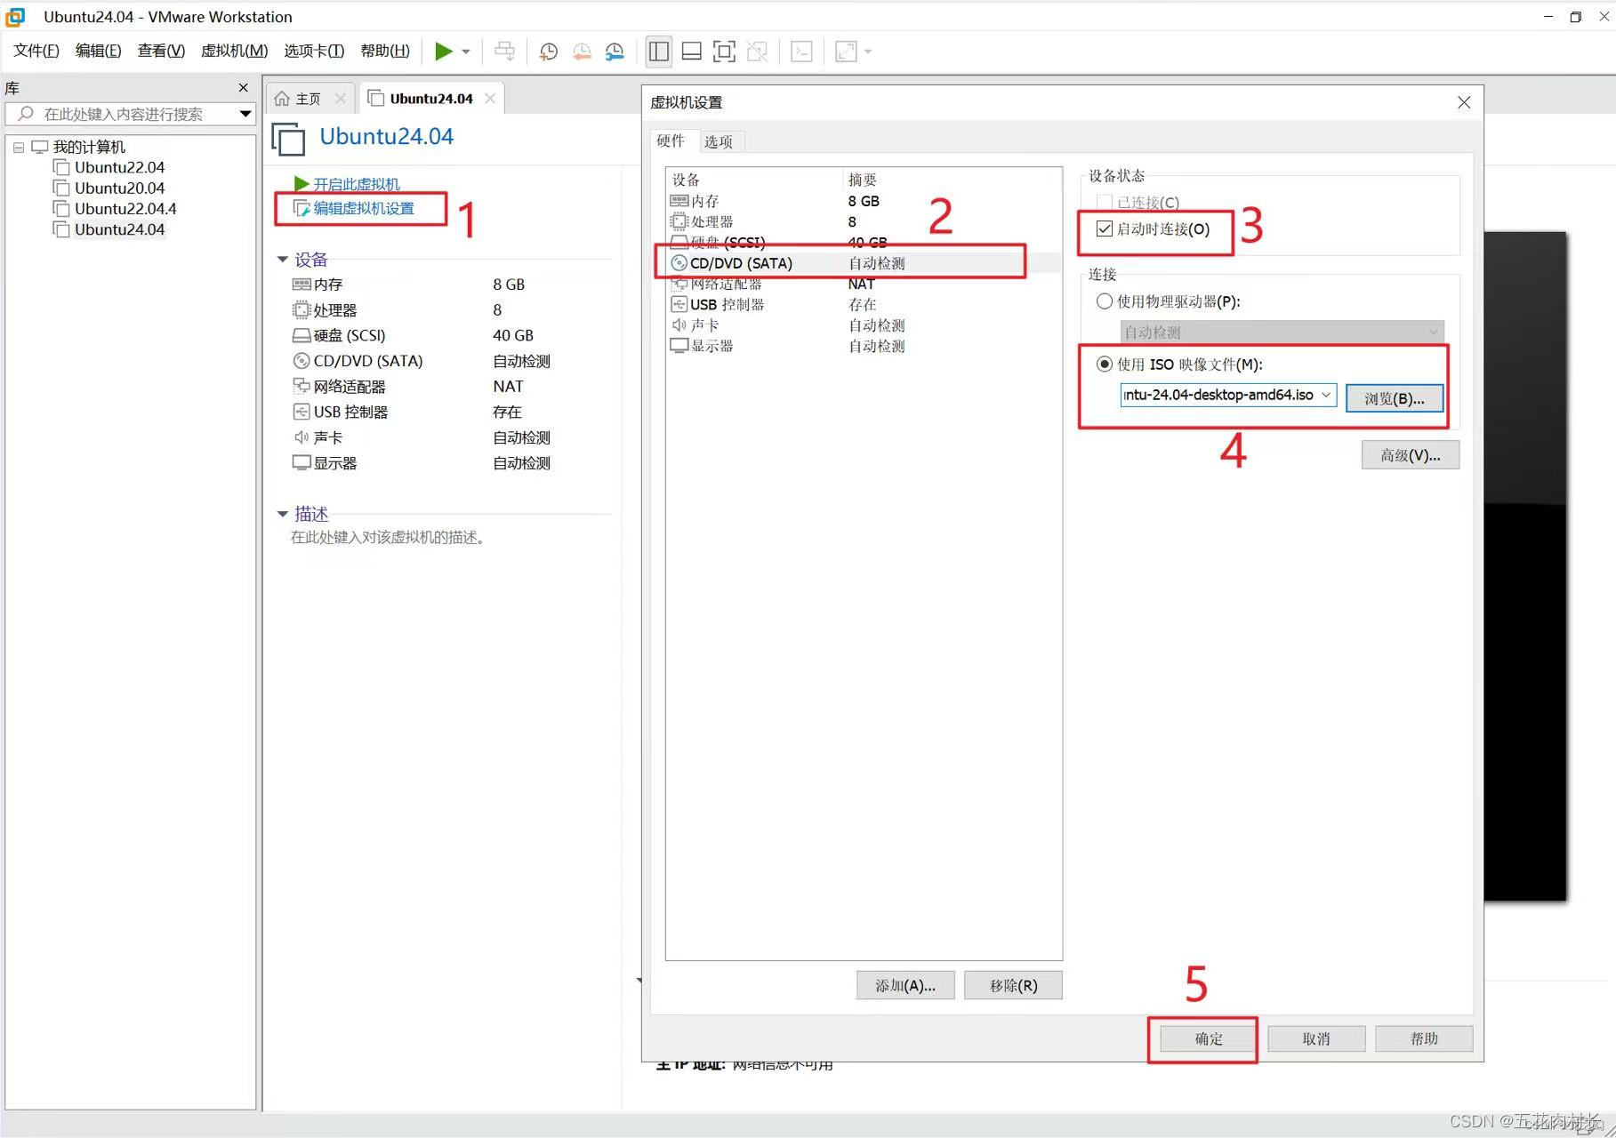This screenshot has width=1616, height=1138.
Task: Click the console view toolbar icon
Action: (x=801, y=52)
